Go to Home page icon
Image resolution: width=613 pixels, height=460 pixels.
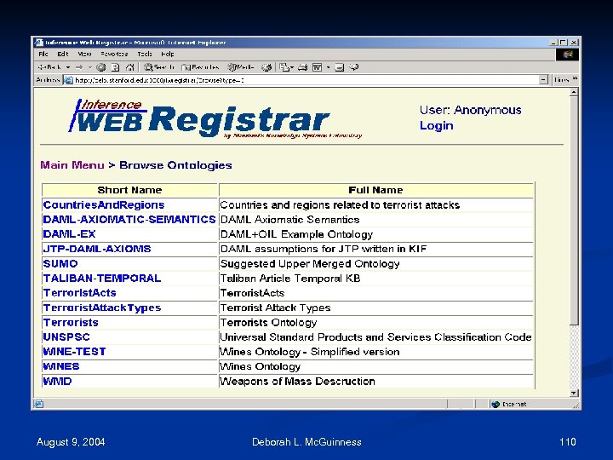[x=130, y=67]
